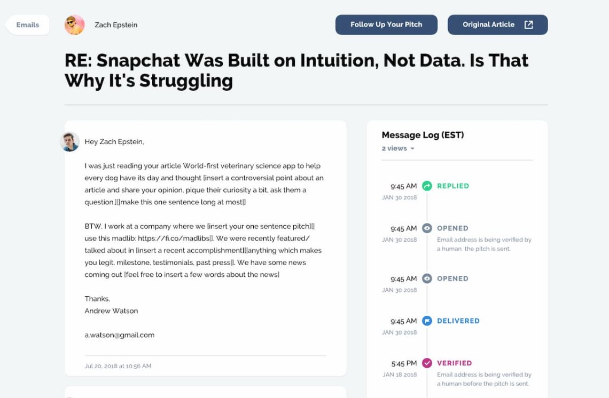Open the Original Article

pos(489,25)
